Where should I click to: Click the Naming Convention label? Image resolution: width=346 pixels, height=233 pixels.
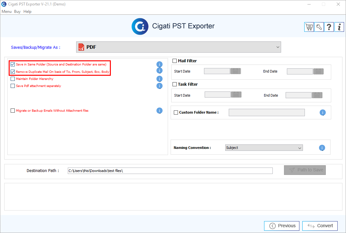(x=192, y=148)
